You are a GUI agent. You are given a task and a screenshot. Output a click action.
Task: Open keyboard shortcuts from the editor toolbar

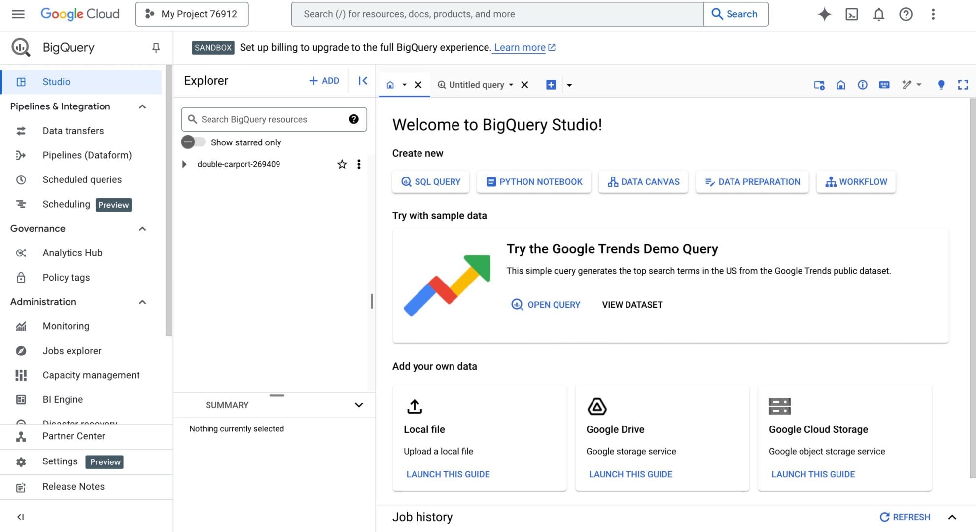[884, 84]
